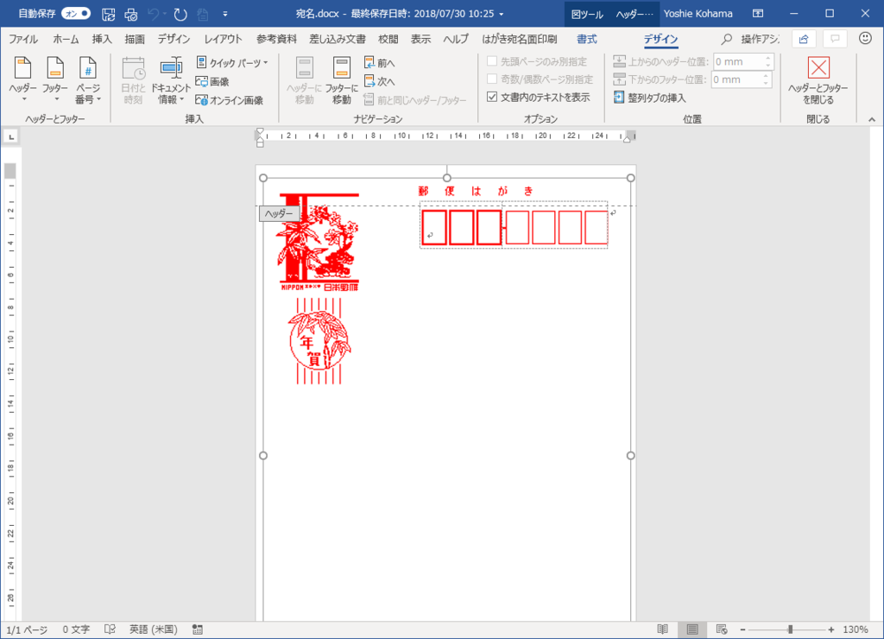Image resolution: width=884 pixels, height=639 pixels.
Task: Open the ホーム tab
Action: click(66, 39)
